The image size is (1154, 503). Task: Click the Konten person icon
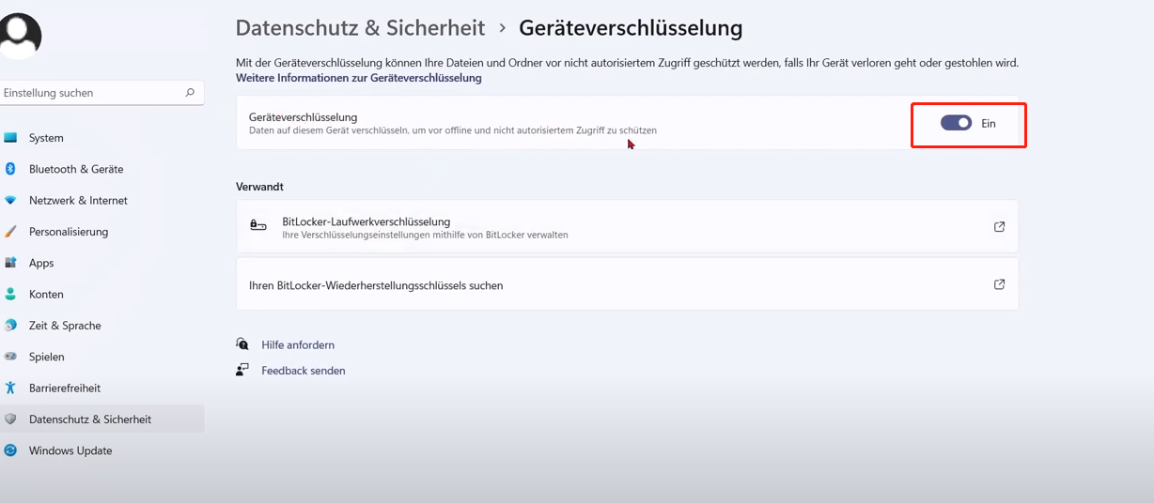10,295
